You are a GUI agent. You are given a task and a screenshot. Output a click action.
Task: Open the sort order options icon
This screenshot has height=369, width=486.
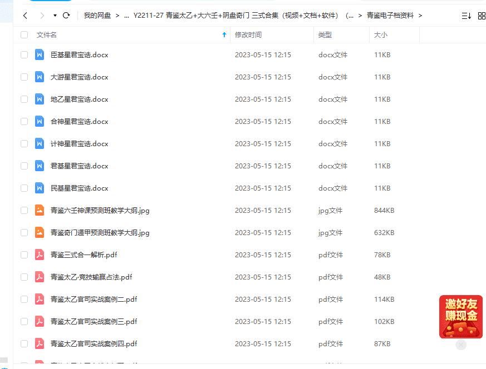pos(466,16)
